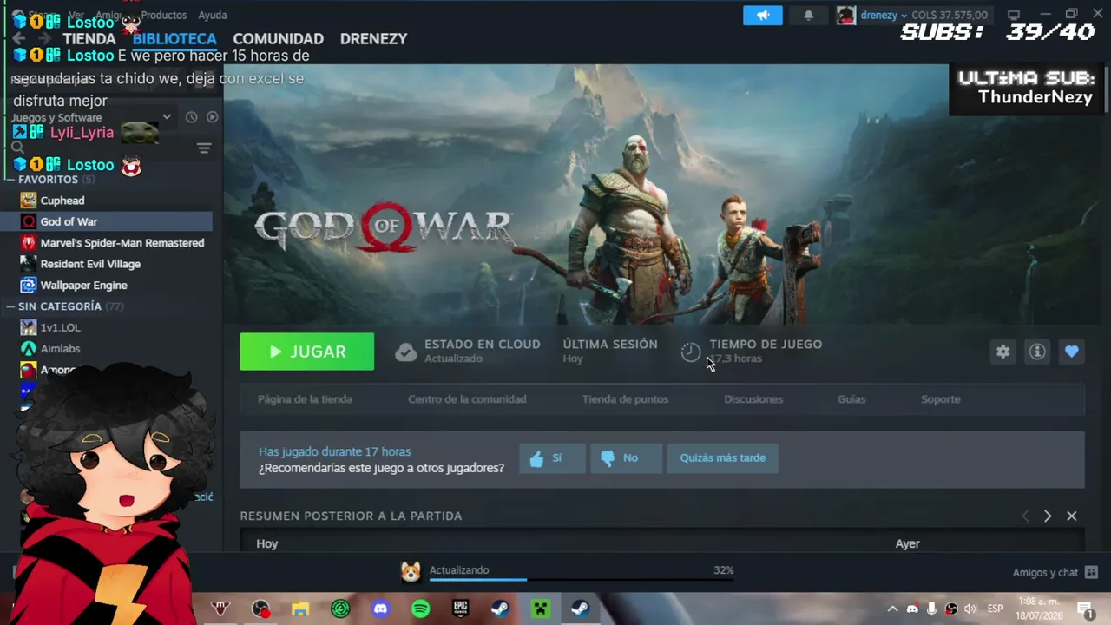Screen dimensions: 1111x625
Task: Open File Explorer from the taskbar
Action: click(300, 609)
